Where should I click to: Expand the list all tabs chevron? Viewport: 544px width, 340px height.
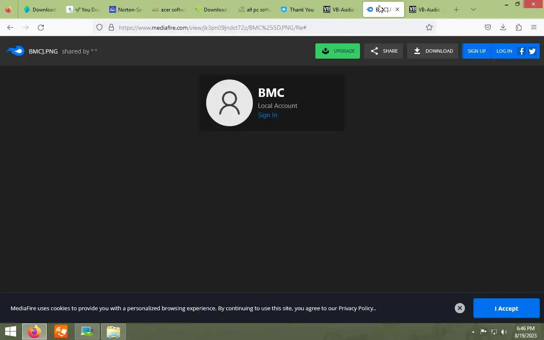pyautogui.click(x=473, y=9)
